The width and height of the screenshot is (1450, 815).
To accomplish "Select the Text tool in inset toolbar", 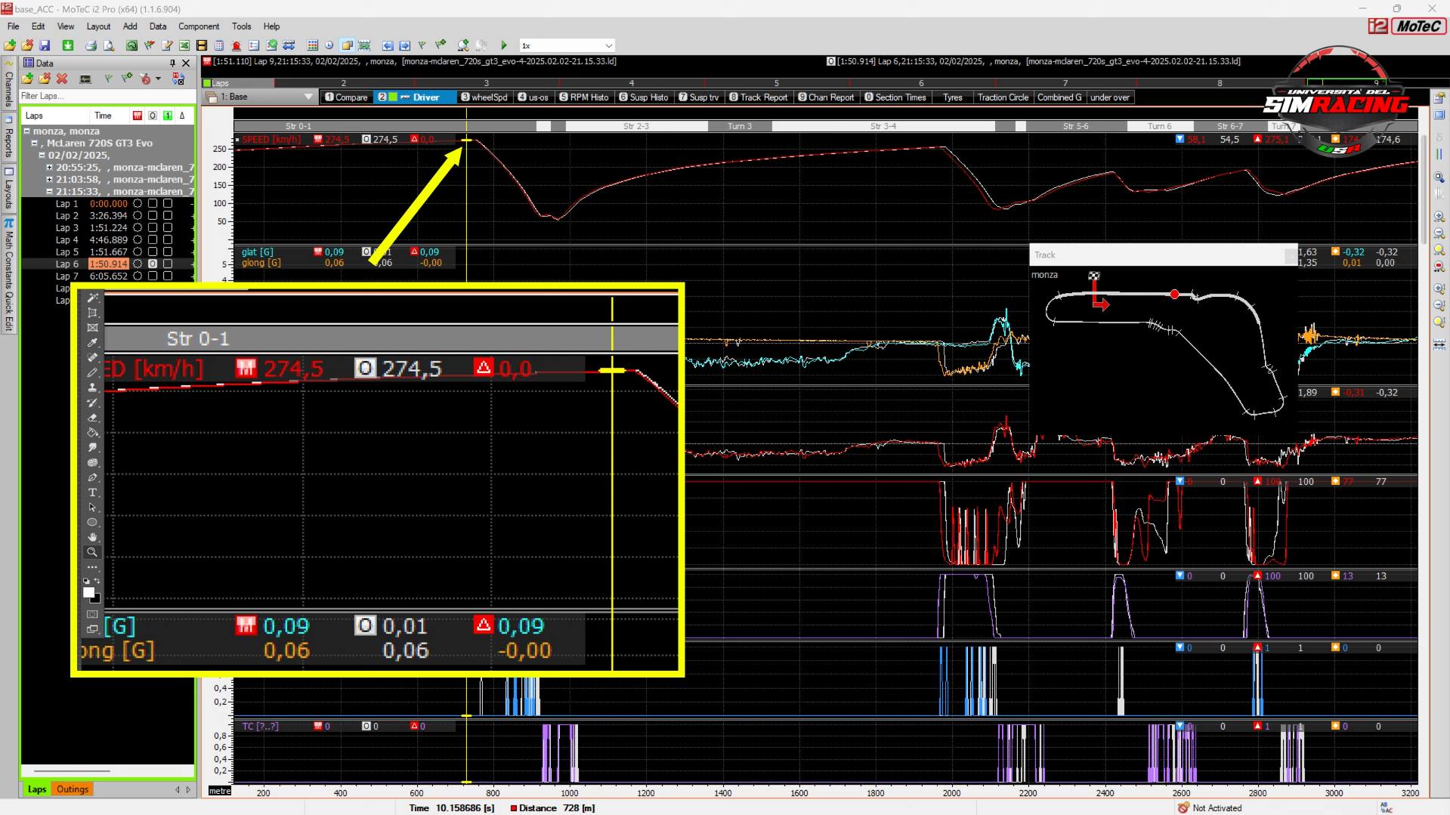I will tap(92, 492).
